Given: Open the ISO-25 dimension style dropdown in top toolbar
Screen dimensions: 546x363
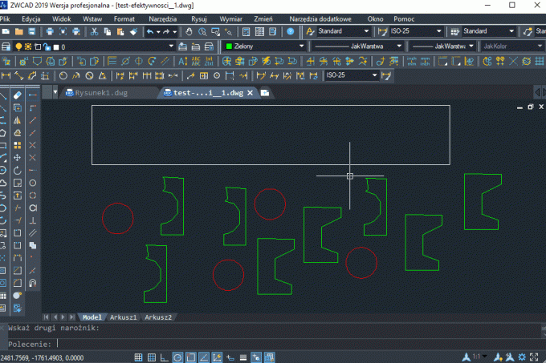Looking at the screenshot, I should click(438, 31).
